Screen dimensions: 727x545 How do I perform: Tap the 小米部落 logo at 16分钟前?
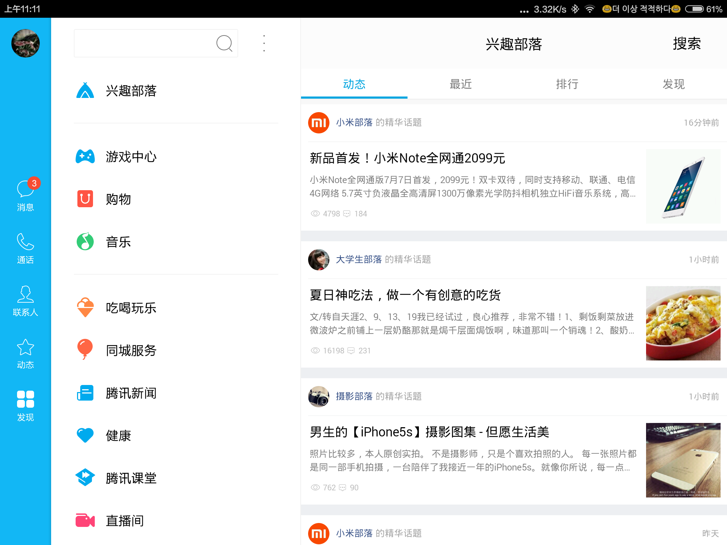pyautogui.click(x=319, y=123)
